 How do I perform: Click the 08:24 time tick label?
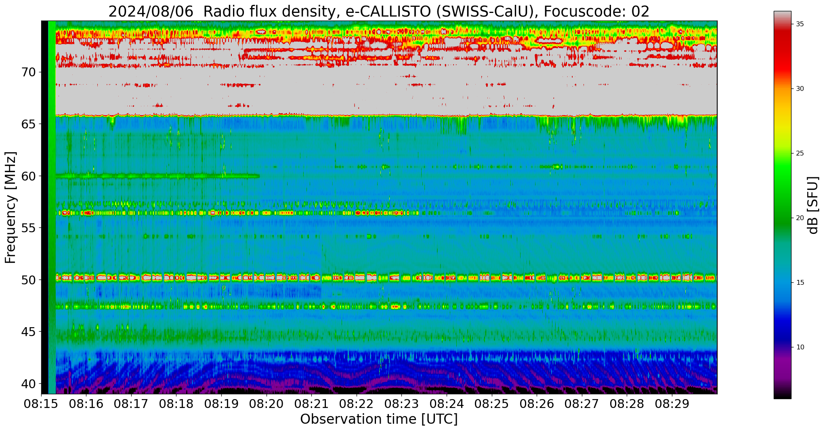447,404
